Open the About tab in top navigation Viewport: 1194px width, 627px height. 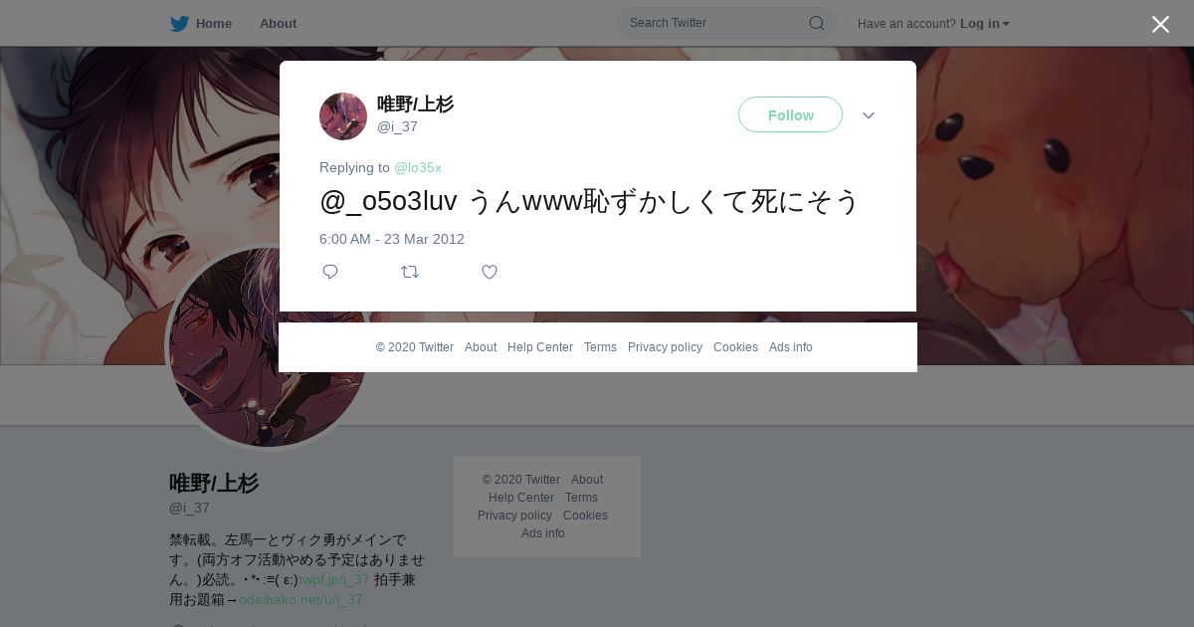click(x=278, y=23)
